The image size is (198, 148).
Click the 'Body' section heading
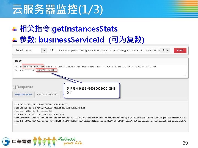click(x=18, y=61)
